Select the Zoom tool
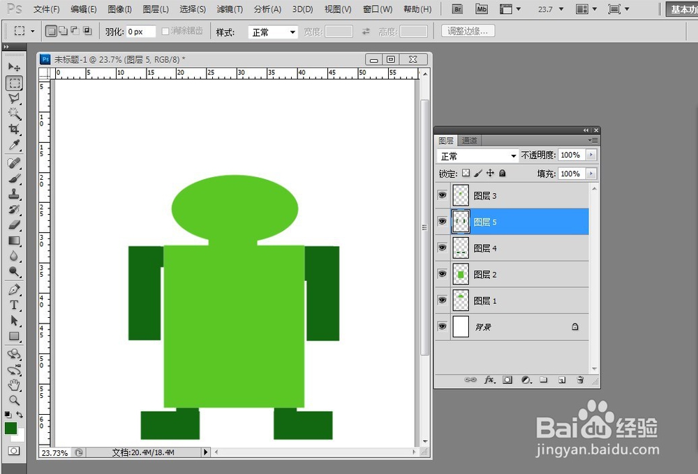The image size is (698, 474). 14,400
